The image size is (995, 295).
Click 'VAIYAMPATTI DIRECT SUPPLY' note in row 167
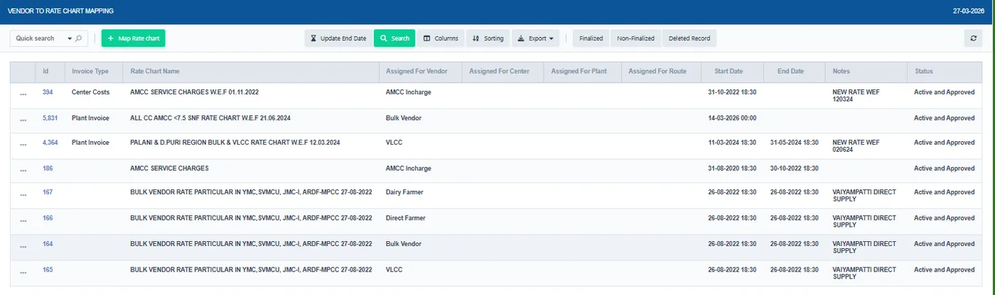click(864, 196)
